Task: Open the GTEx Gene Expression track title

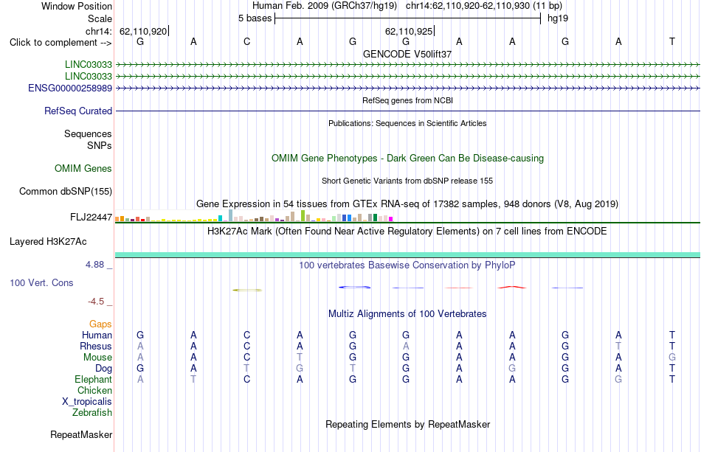Action: 407,204
